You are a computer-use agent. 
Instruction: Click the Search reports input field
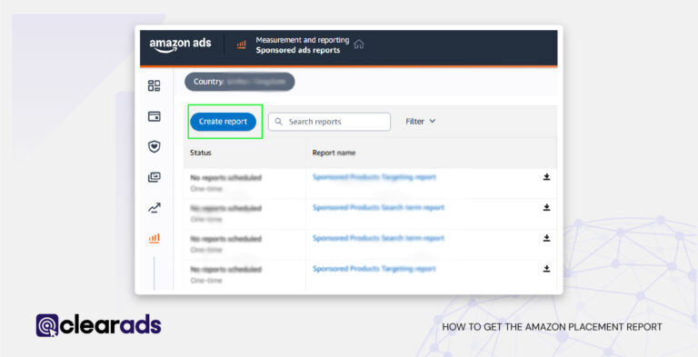tap(329, 122)
